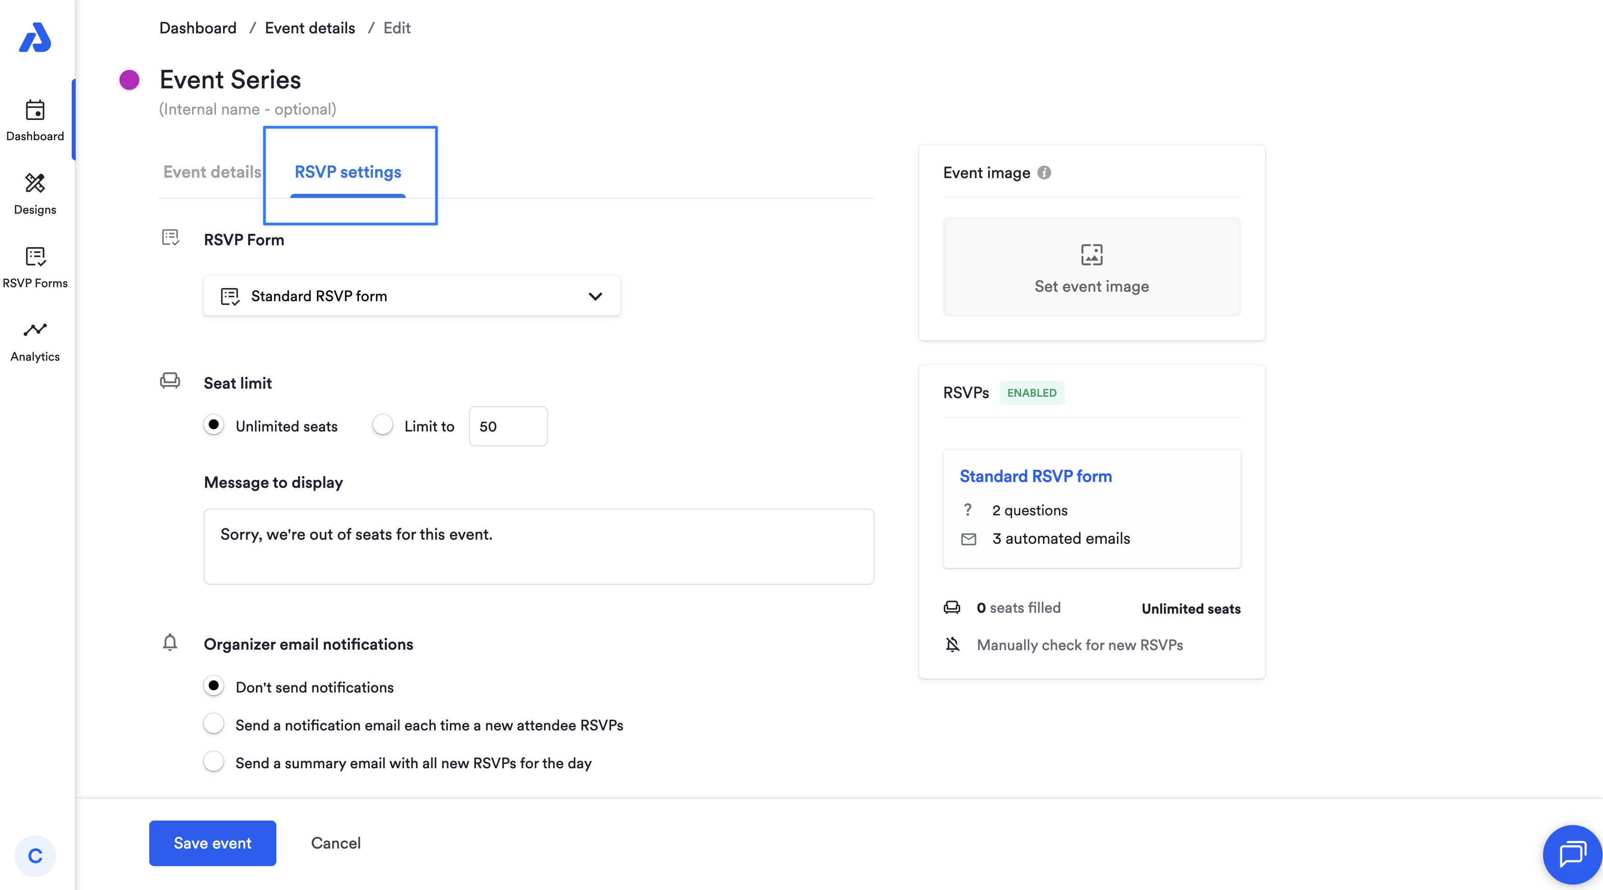Screen dimensions: 1603x890
Task: Open the Standard RSVP form link
Action: pos(1035,476)
